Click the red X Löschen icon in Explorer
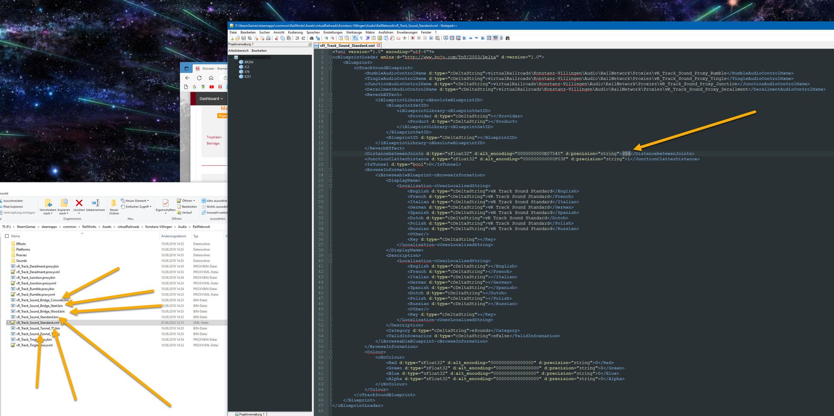 click(79, 203)
